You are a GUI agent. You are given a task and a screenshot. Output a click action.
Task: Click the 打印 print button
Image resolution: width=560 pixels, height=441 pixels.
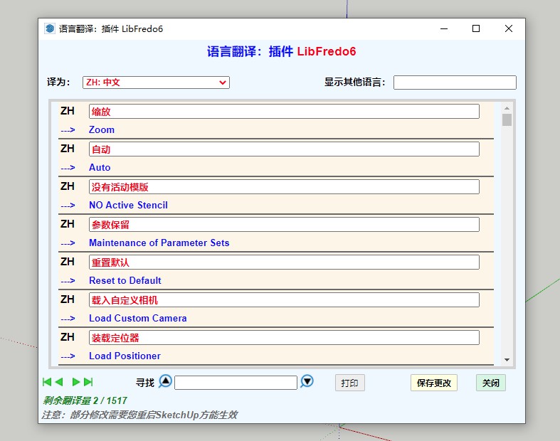tap(349, 383)
